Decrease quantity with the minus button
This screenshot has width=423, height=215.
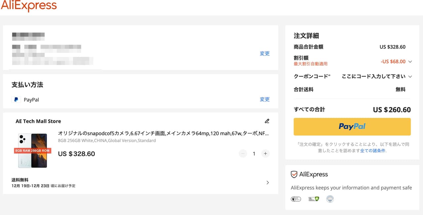pos(243,154)
